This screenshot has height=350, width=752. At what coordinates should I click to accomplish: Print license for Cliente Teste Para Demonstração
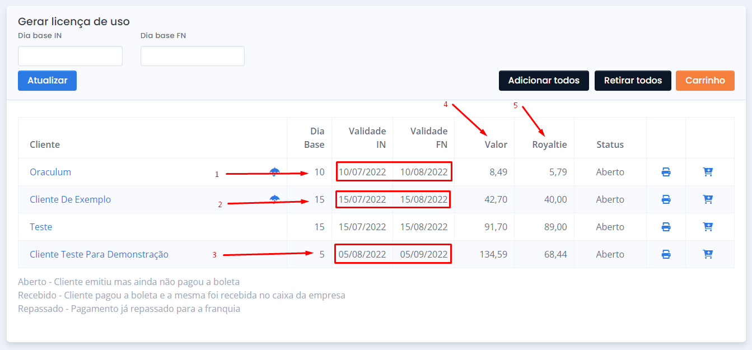tap(666, 254)
